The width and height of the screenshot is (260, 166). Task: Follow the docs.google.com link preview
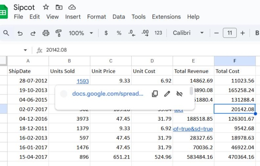click(x=108, y=94)
